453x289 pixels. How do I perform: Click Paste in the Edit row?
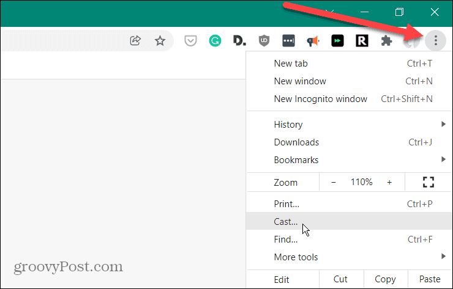coord(430,279)
